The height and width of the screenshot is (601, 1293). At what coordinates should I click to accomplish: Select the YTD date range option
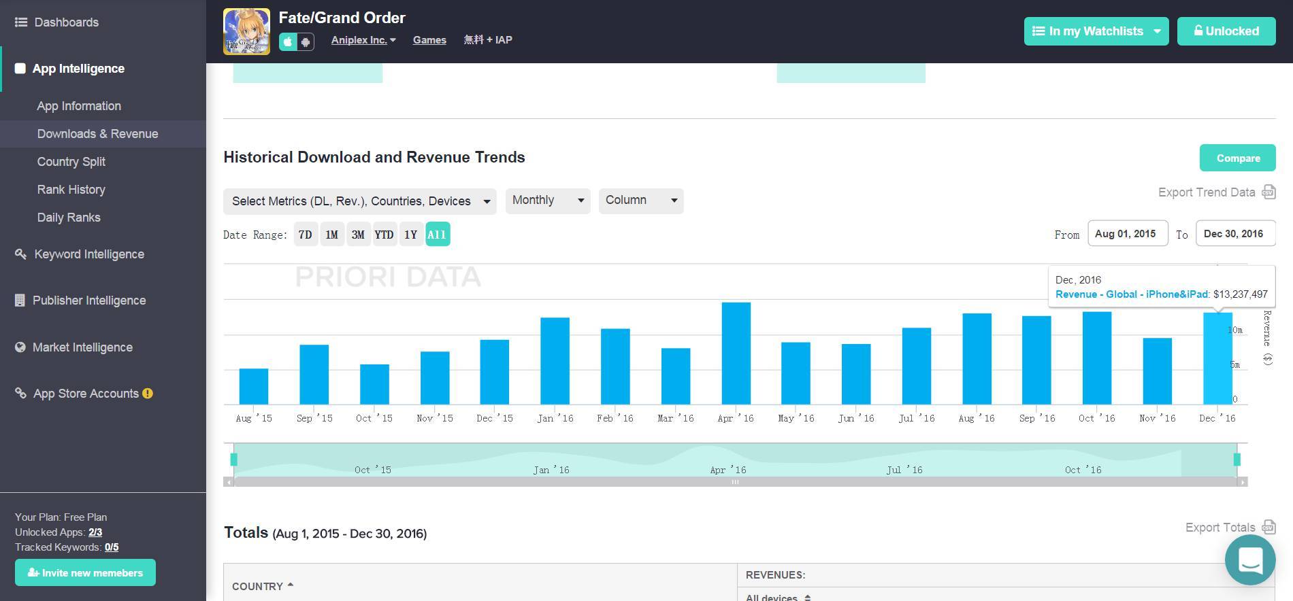tap(384, 235)
